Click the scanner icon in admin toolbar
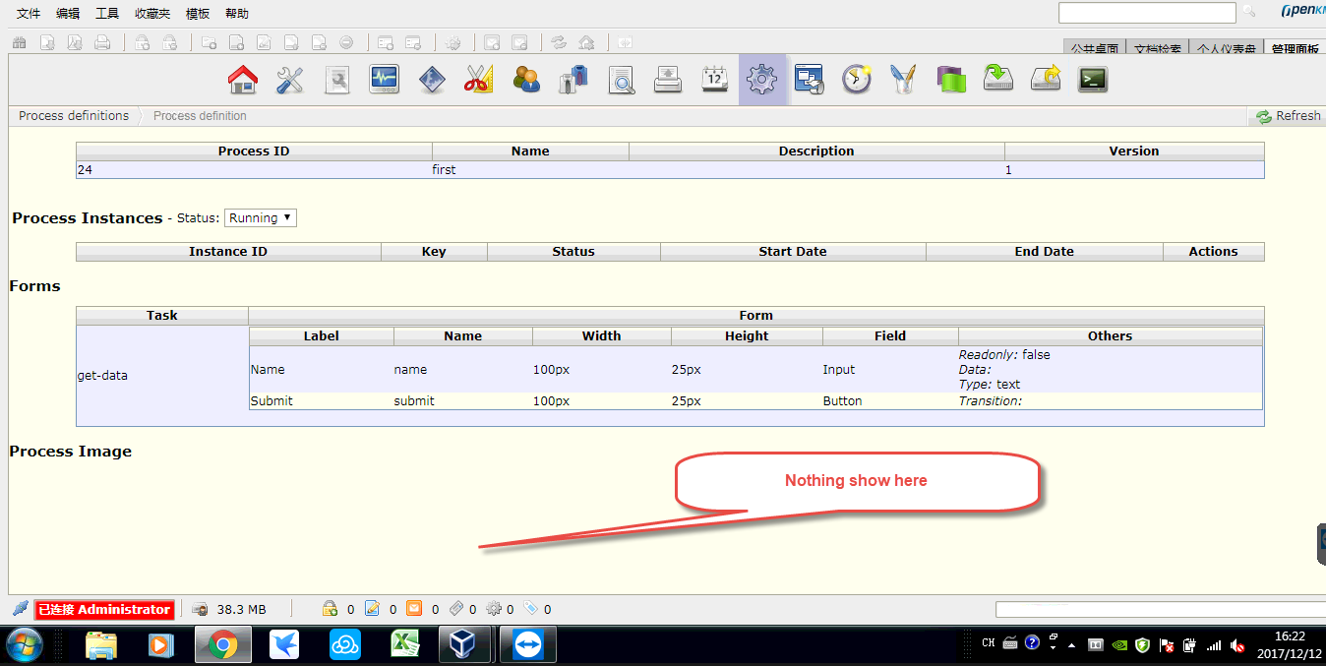The image size is (1326, 666). coord(668,80)
